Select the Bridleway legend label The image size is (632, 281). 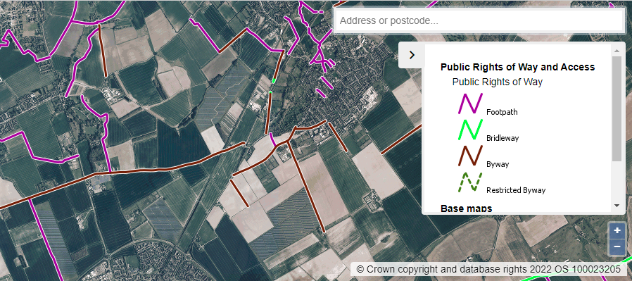(x=503, y=138)
